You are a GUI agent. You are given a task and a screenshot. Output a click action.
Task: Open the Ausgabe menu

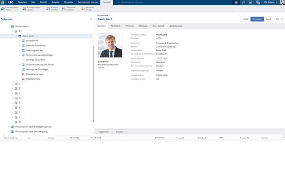coord(56,2)
